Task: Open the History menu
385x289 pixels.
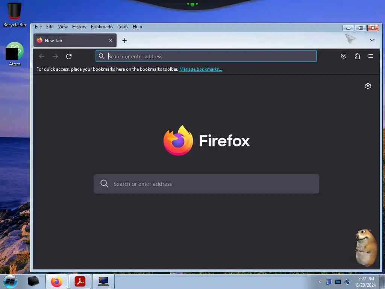Action: click(x=79, y=27)
